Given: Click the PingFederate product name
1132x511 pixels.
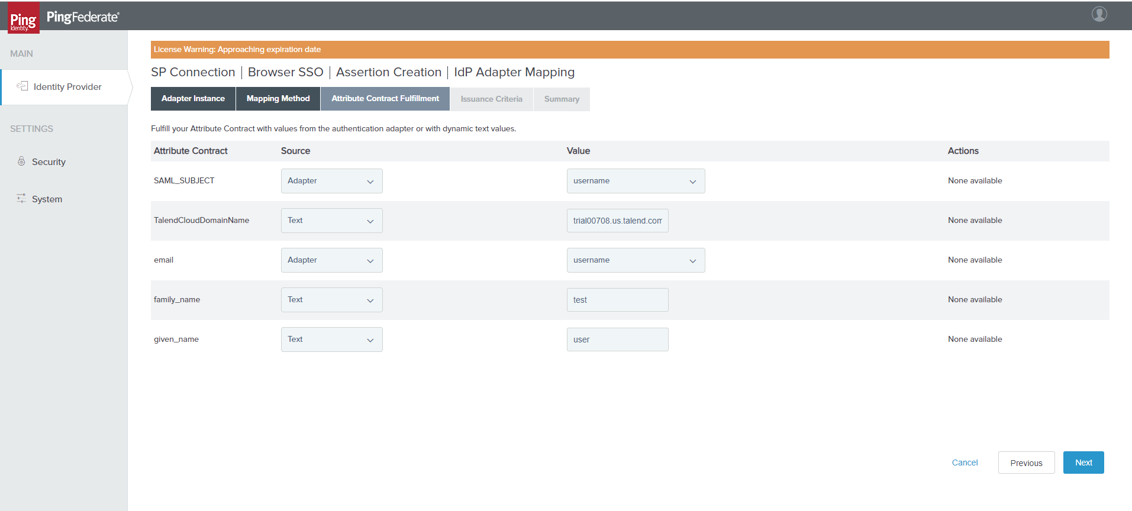Looking at the screenshot, I should pyautogui.click(x=83, y=17).
